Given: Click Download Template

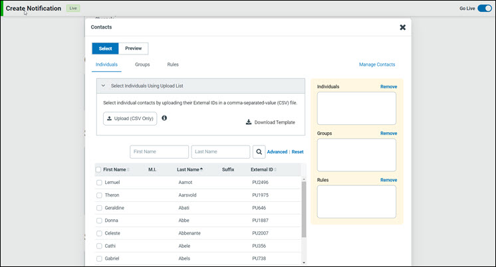Looking at the screenshot, I should [x=270, y=122].
